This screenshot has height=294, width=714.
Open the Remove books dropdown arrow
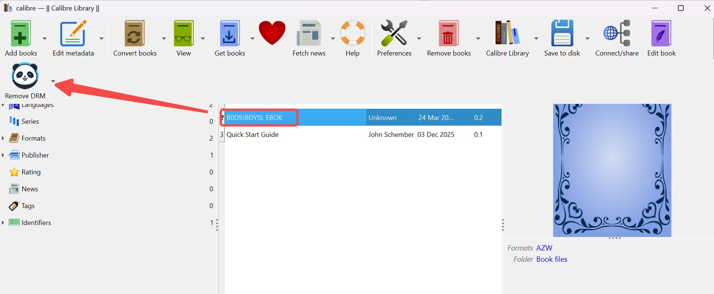[478, 38]
